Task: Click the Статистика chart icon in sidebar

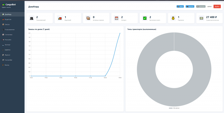Action: point(3,35)
